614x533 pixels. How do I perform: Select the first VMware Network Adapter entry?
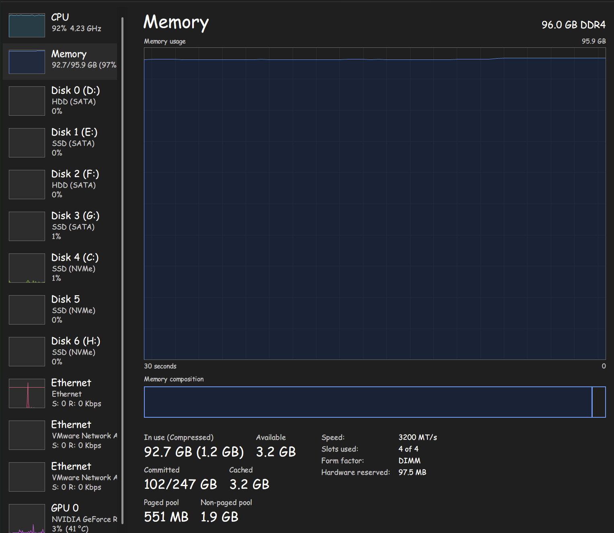(60, 435)
